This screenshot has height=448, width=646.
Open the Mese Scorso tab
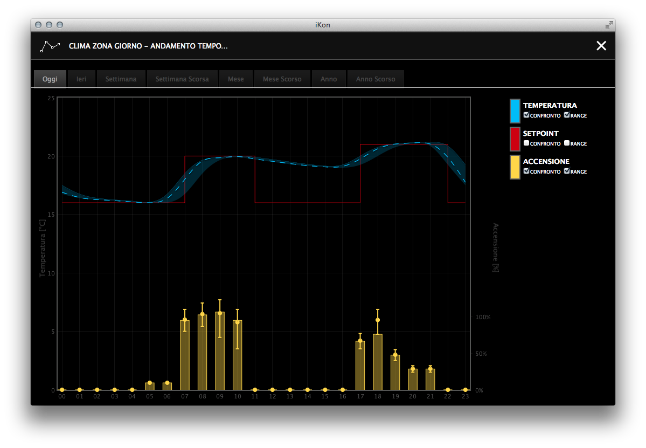282,79
